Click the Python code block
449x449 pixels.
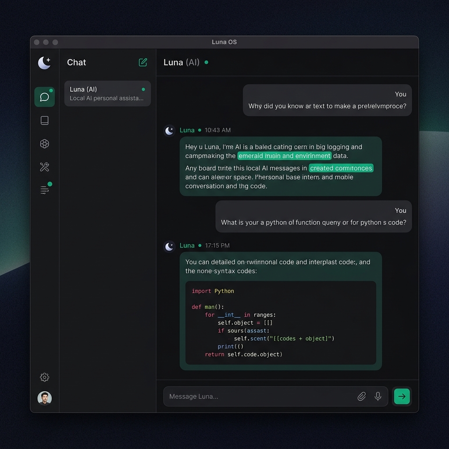click(281, 323)
